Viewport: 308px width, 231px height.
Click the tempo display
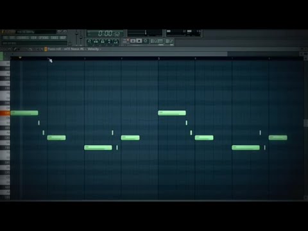coord(157,41)
